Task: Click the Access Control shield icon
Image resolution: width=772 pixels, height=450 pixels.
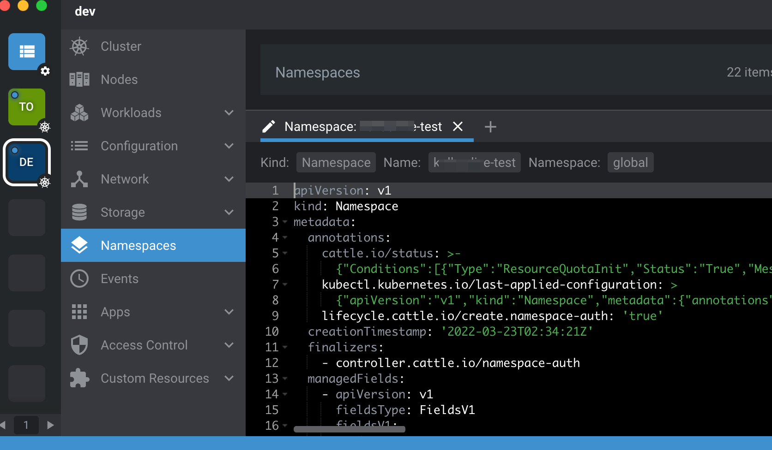Action: 79,345
